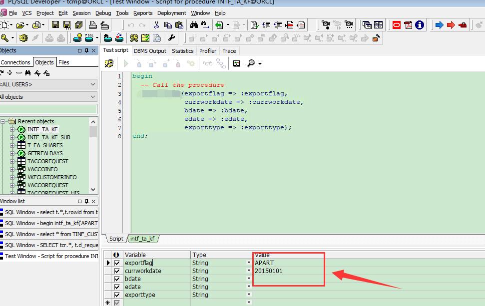Image resolution: width=485 pixels, height=306 pixels.
Task: Click the Preferences wrench icon
Action: coord(172,37)
